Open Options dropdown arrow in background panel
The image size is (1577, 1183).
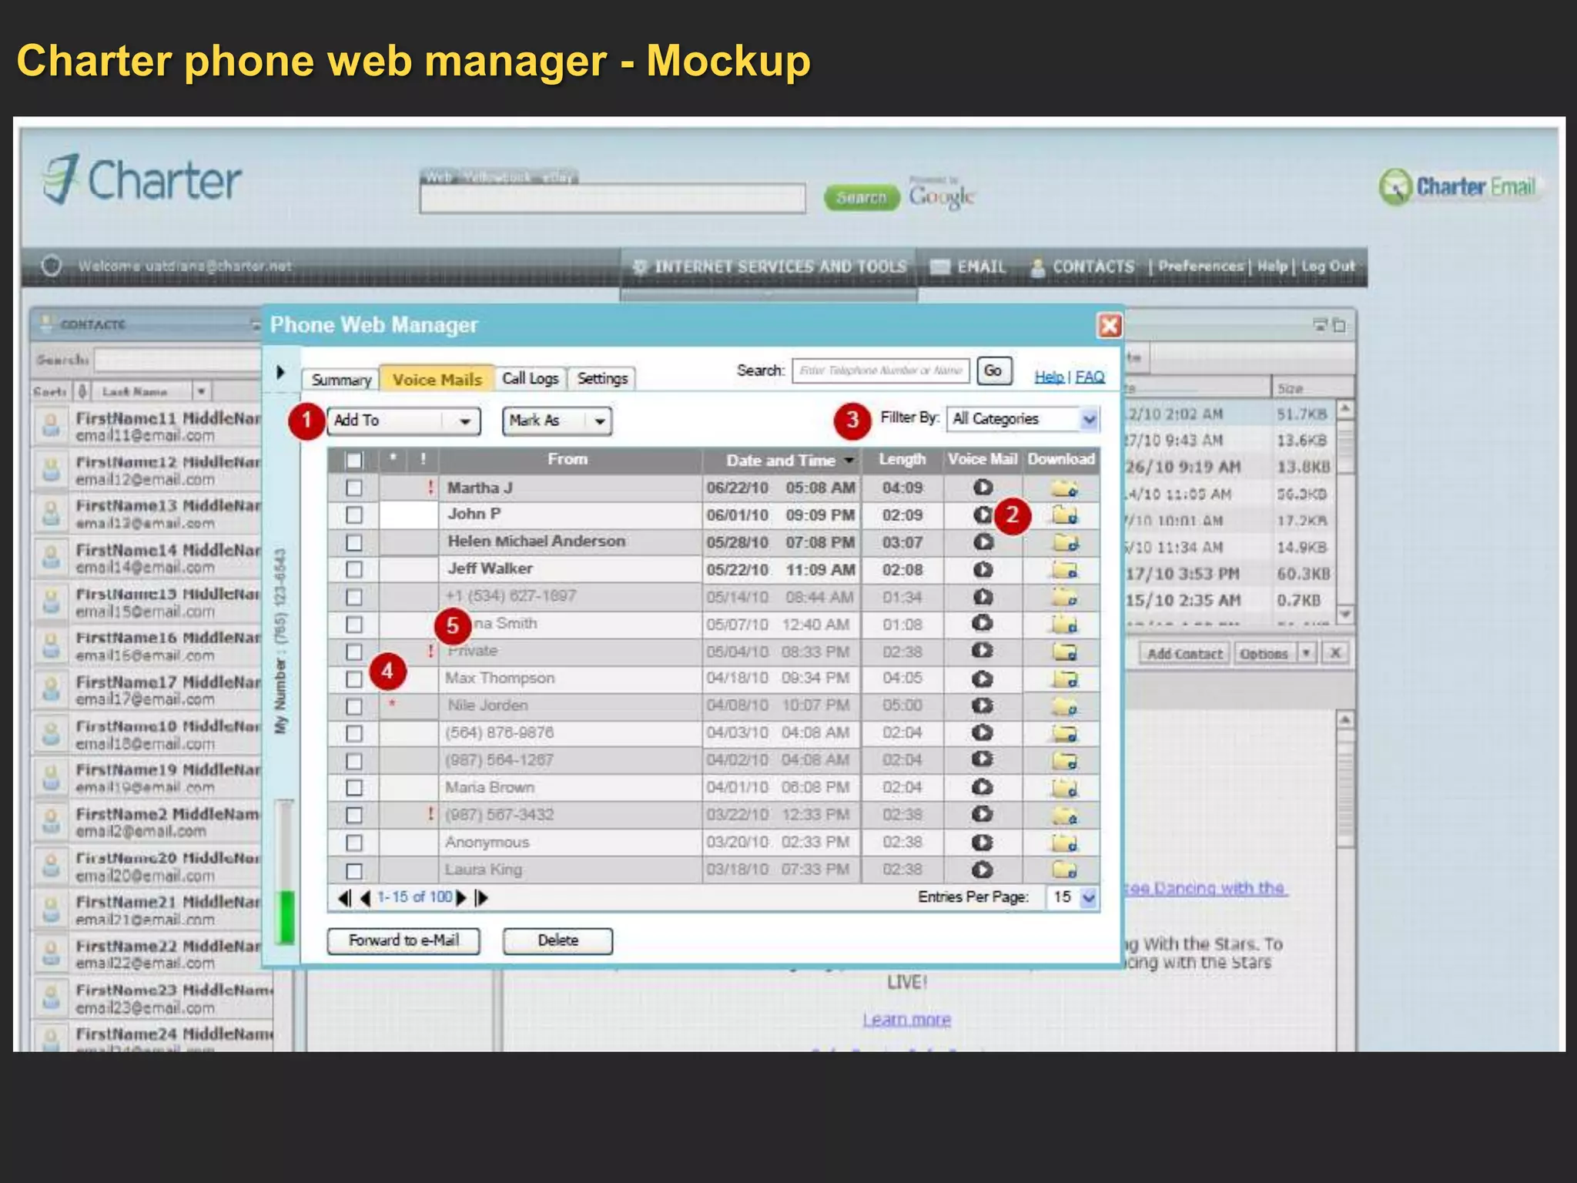pos(1306,653)
